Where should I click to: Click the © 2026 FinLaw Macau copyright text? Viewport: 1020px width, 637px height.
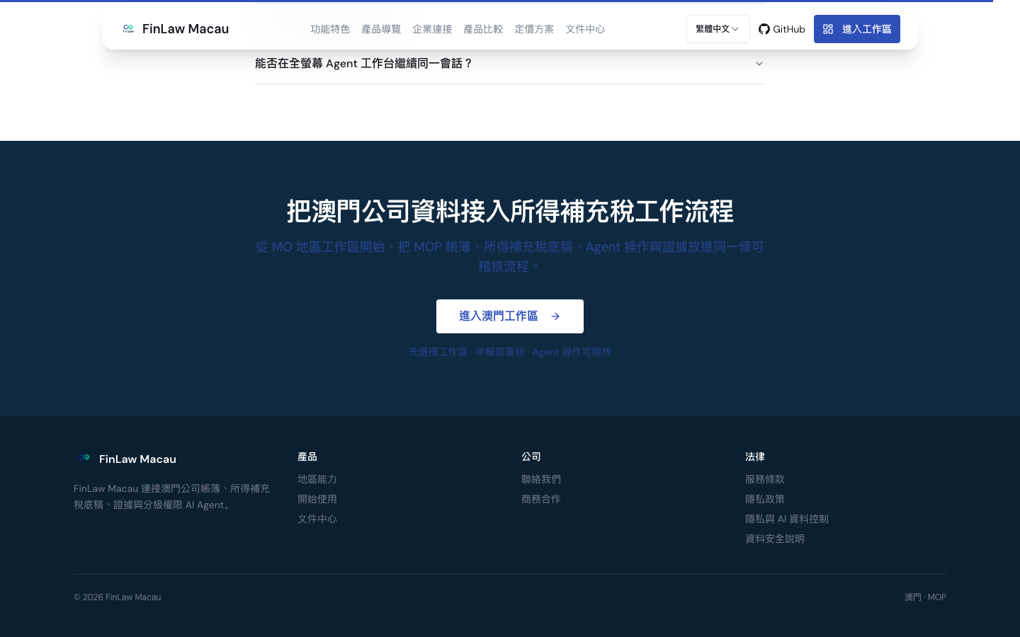(118, 597)
